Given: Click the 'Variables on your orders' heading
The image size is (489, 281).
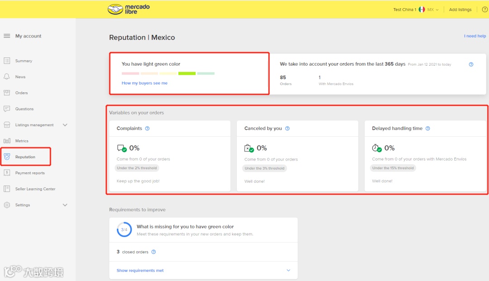Looking at the screenshot, I should pos(136,113).
